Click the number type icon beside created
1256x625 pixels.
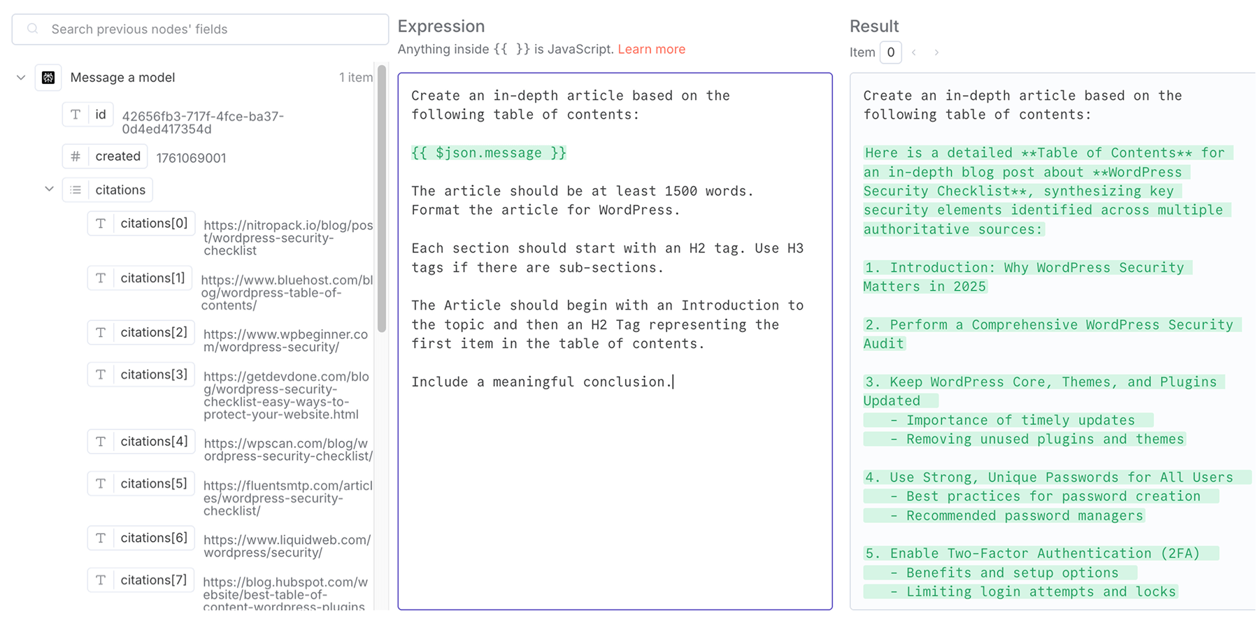click(76, 157)
